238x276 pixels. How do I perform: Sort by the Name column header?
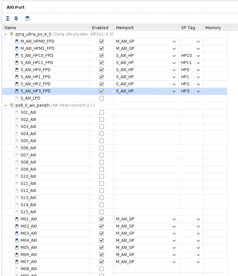pyautogui.click(x=46, y=28)
